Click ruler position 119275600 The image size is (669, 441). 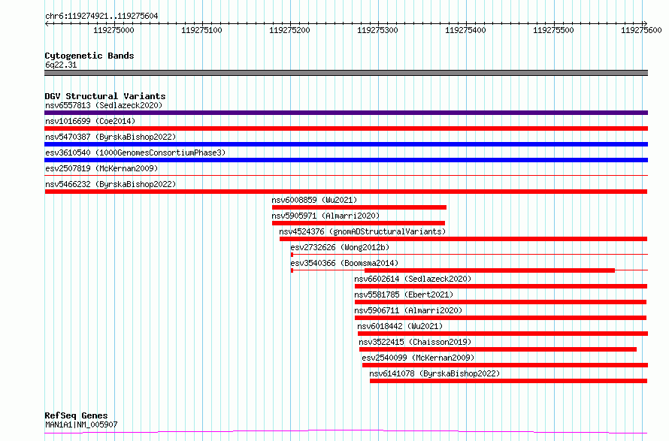[641, 30]
